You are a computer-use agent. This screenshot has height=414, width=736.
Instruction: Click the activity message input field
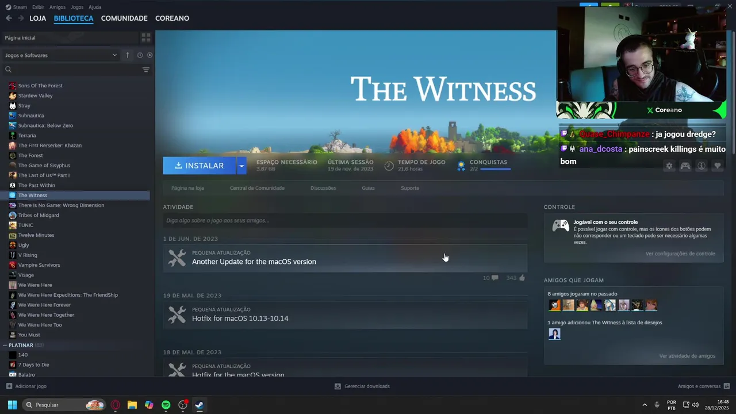pos(345,220)
